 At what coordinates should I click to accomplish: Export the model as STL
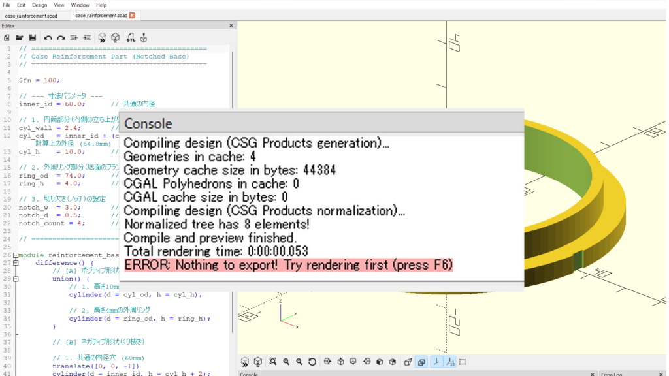[x=131, y=37]
